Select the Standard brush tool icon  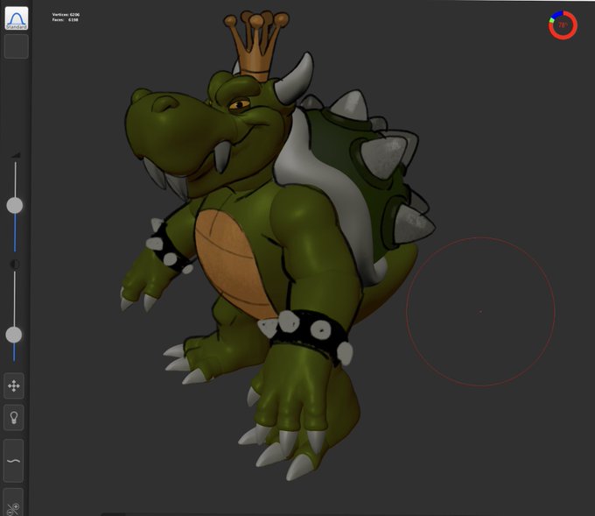coord(17,18)
